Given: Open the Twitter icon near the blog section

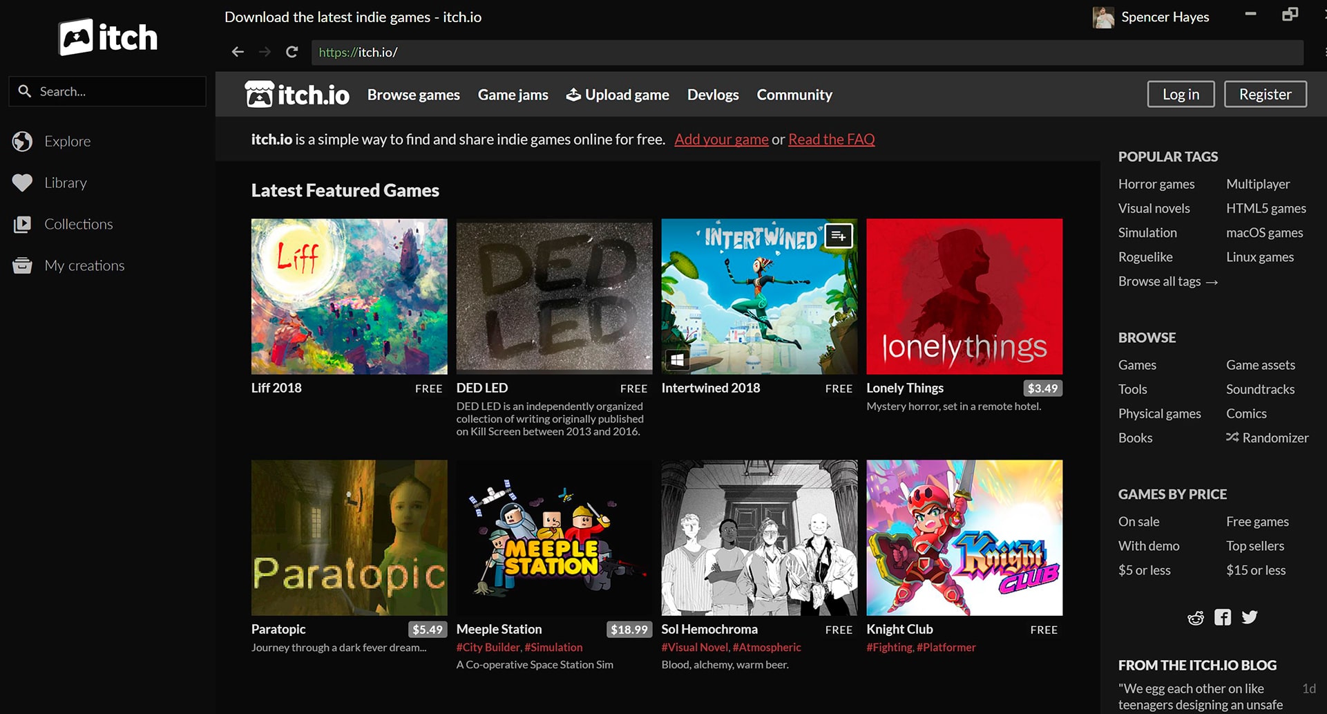Looking at the screenshot, I should (1250, 617).
